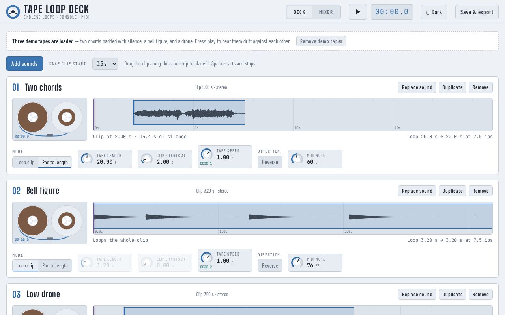Replace sound on Bell figure tape
The width and height of the screenshot is (505, 315).
pos(417,191)
